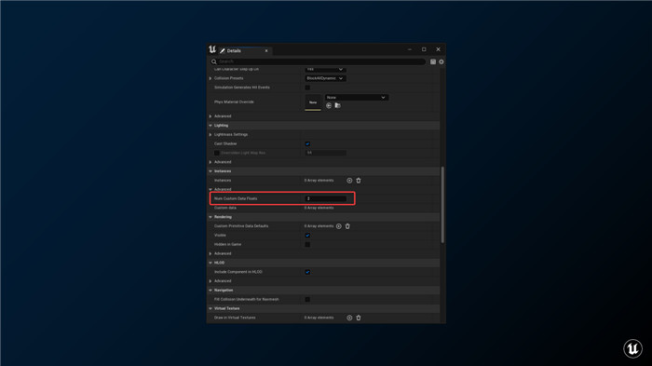Click the Custom data label
Image resolution: width=652 pixels, height=366 pixels.
(x=225, y=208)
